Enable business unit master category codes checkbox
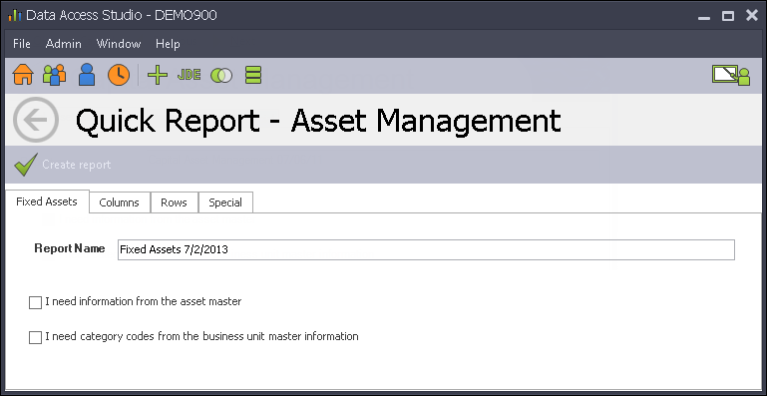The width and height of the screenshot is (767, 396). click(35, 337)
